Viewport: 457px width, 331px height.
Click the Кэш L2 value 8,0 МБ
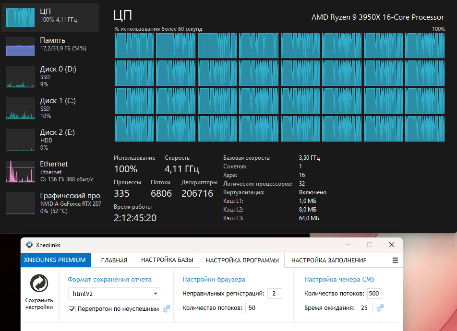click(x=308, y=210)
